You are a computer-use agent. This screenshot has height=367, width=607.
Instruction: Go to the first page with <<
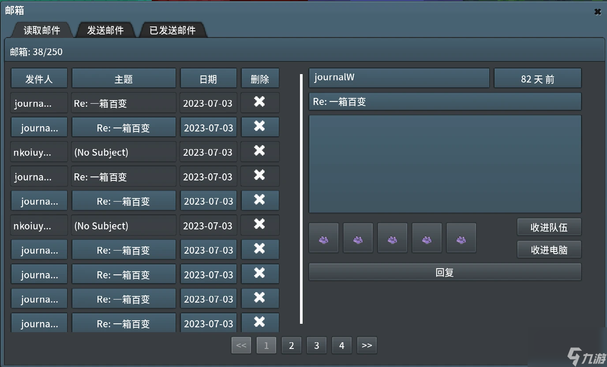241,345
